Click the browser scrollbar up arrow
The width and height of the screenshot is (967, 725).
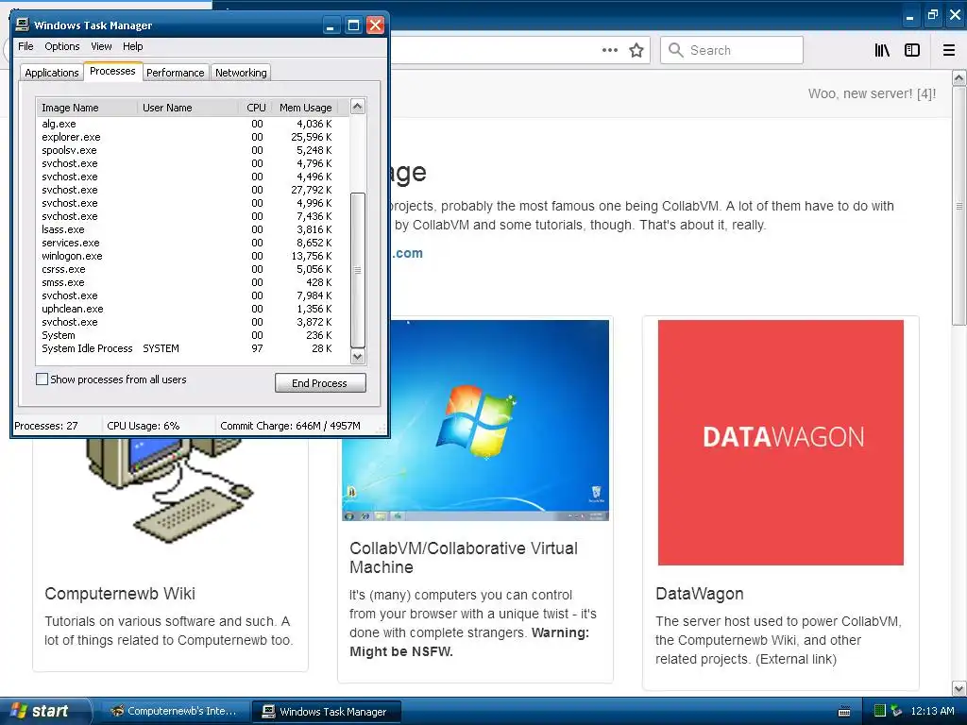point(959,77)
